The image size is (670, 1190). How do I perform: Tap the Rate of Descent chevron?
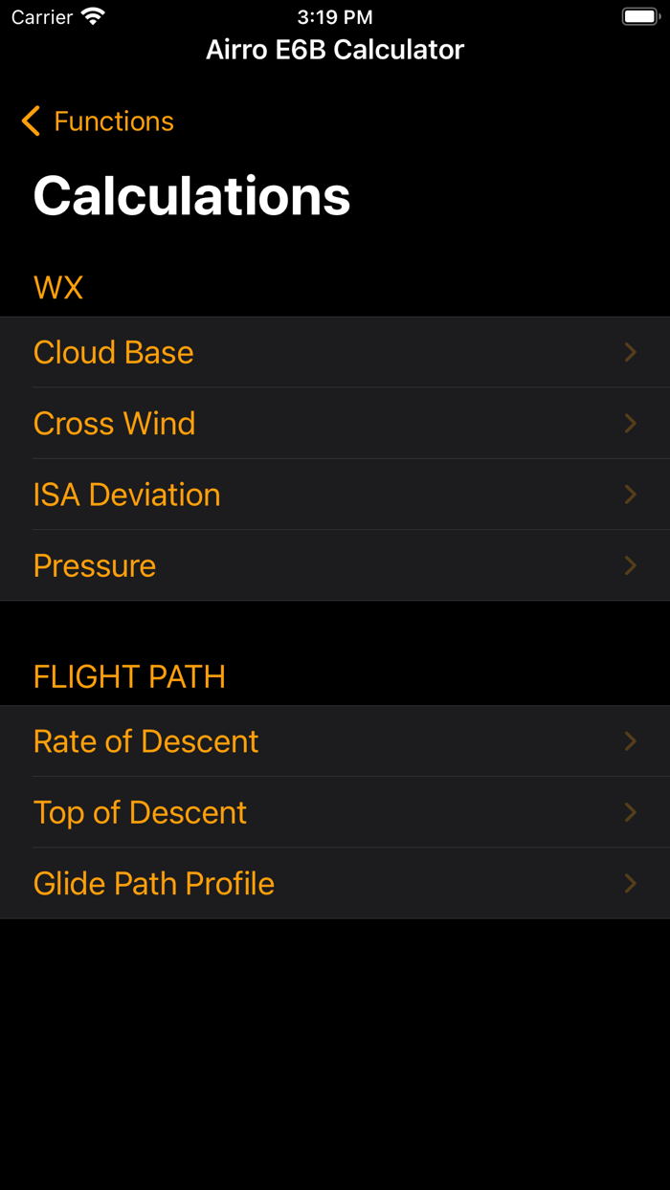630,741
